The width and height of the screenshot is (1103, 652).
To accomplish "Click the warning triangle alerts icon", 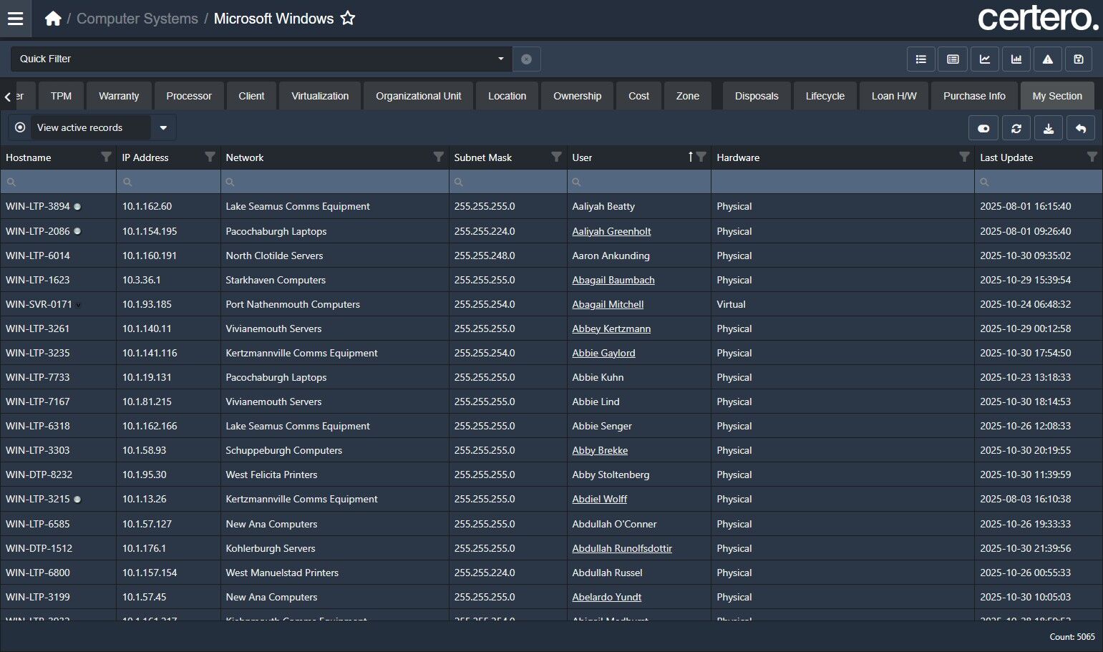I will click(x=1048, y=59).
